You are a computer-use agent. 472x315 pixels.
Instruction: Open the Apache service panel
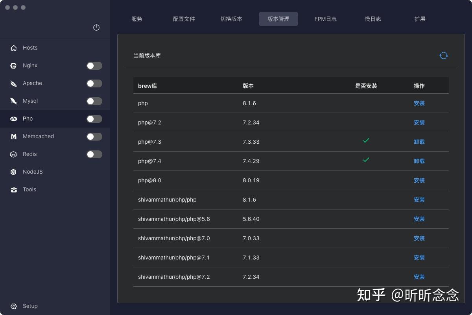pyautogui.click(x=32, y=83)
